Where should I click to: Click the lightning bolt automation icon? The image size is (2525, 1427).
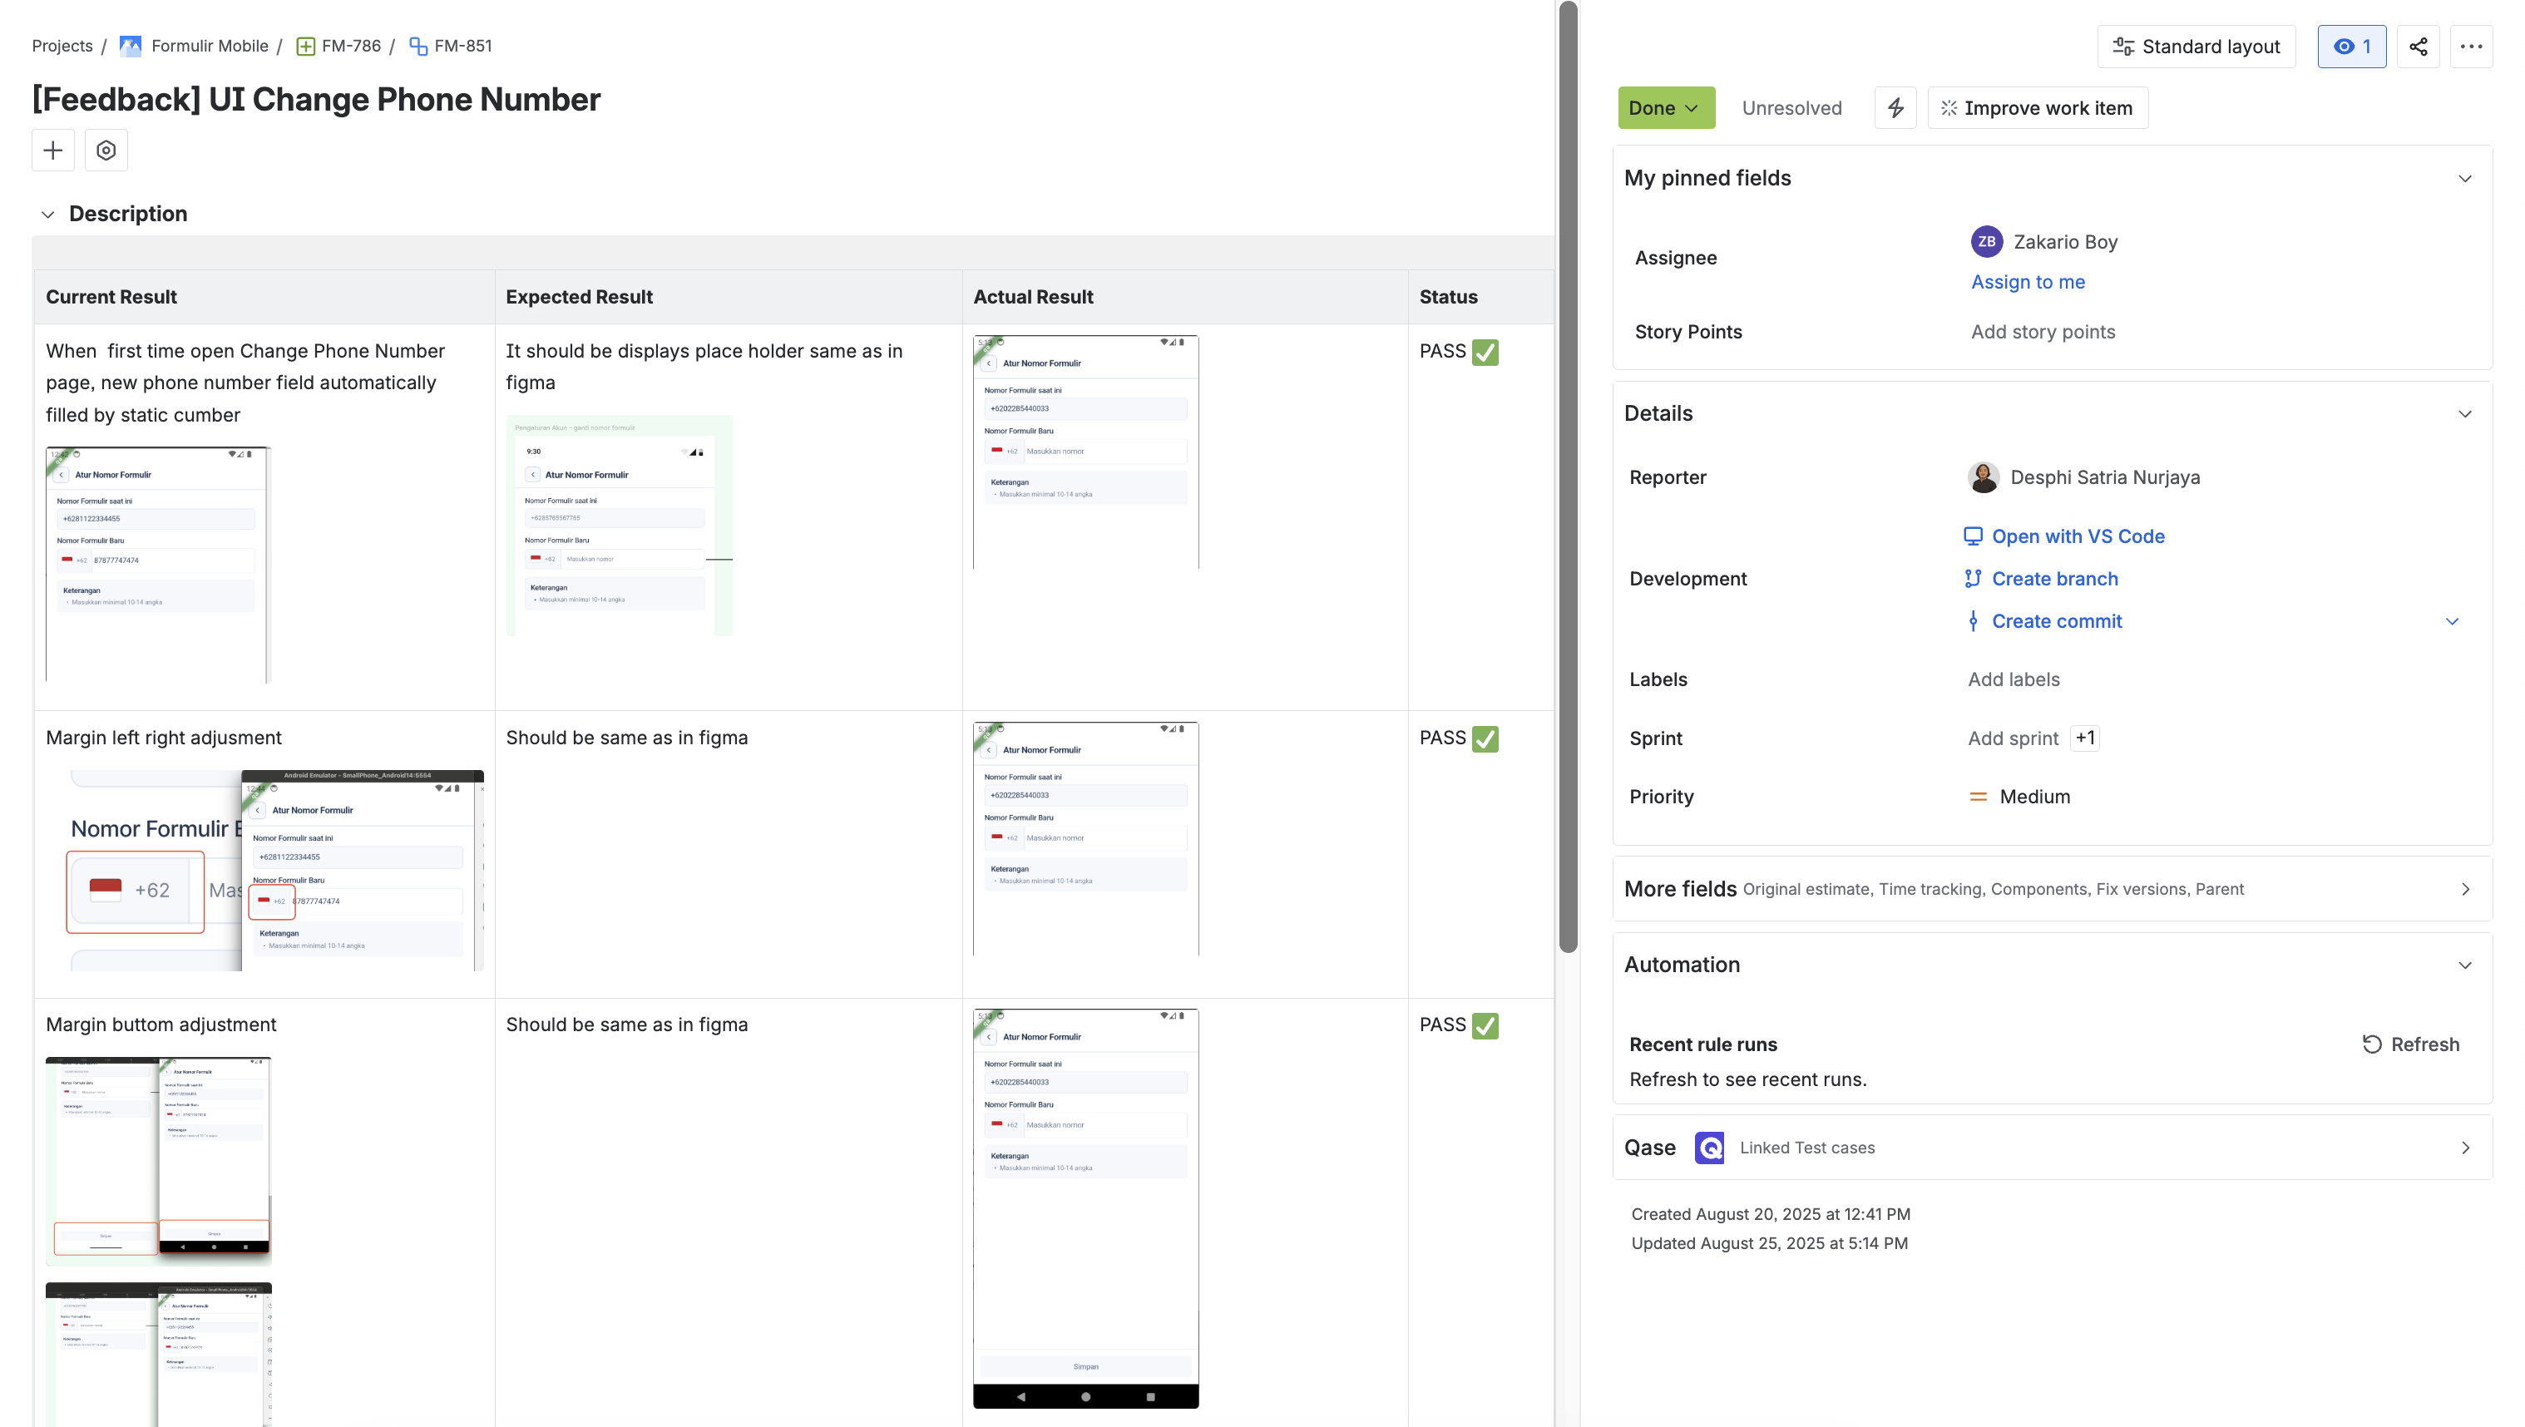coord(1895,108)
